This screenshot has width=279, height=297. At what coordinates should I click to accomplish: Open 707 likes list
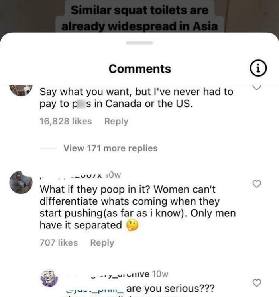[59, 243]
